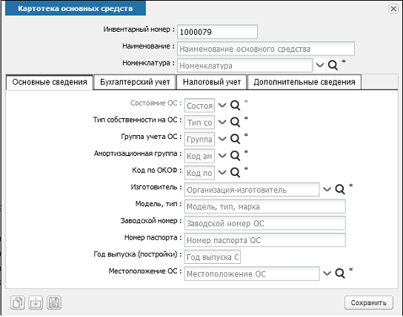Click the Состояние ОС input box

pyautogui.click(x=199, y=106)
